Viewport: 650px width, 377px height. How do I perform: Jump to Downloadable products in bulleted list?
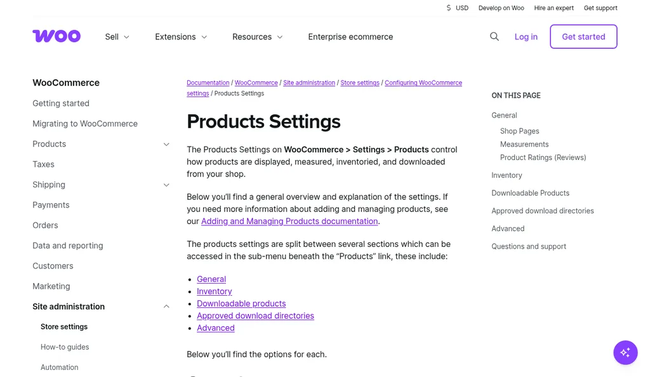[x=241, y=303]
